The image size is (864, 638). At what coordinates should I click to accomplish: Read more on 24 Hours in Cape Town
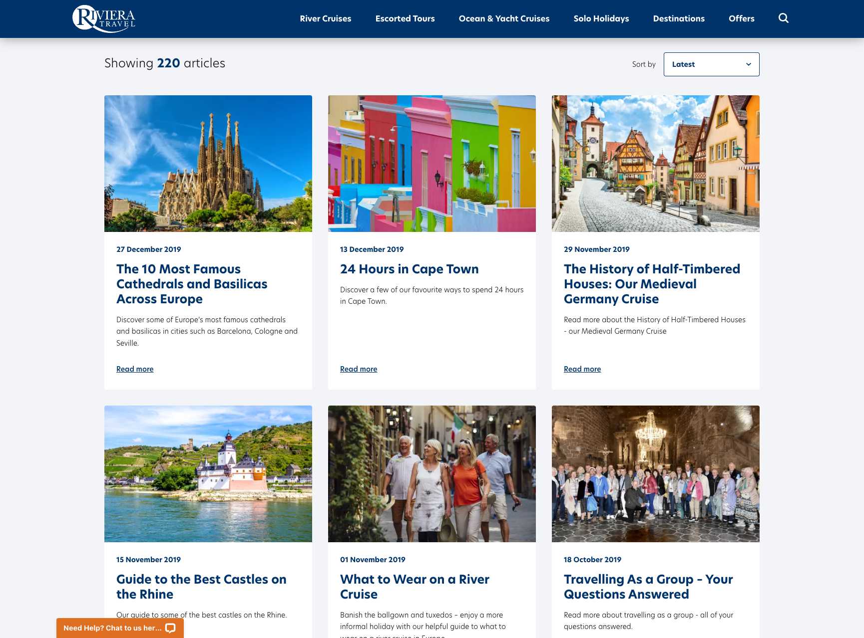pos(358,369)
